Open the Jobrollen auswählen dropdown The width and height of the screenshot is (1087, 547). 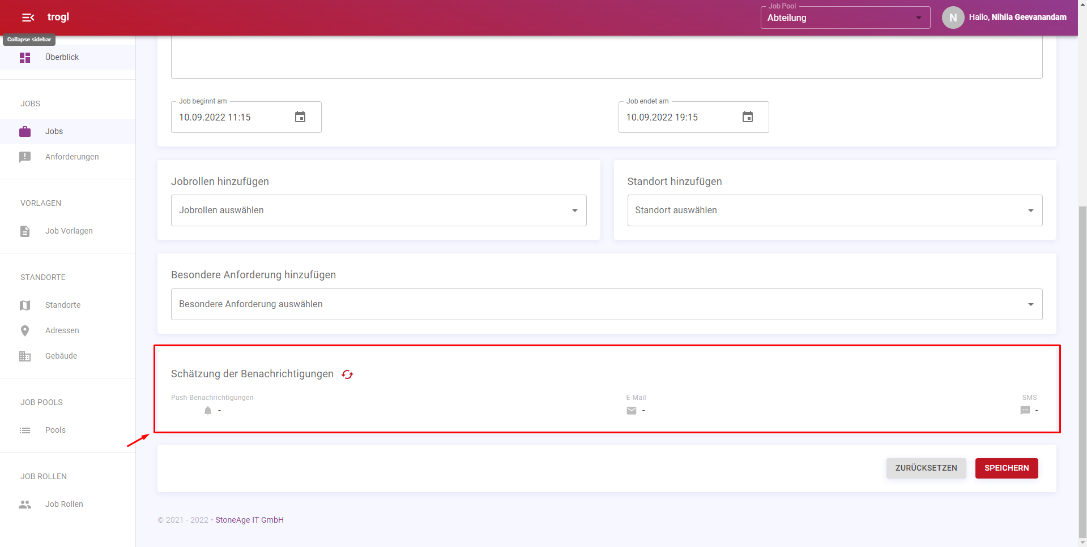378,210
